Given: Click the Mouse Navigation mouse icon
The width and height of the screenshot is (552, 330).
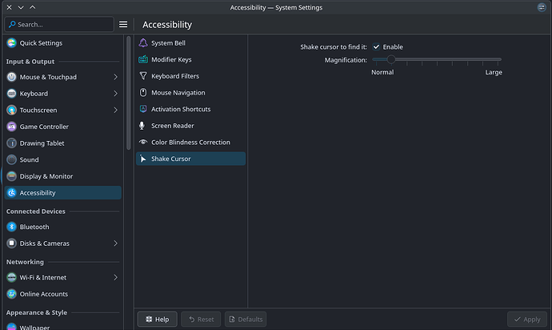Looking at the screenshot, I should point(143,92).
